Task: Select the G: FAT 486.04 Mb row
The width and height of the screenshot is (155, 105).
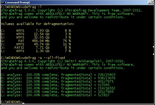Action: pyautogui.click(x=36, y=41)
